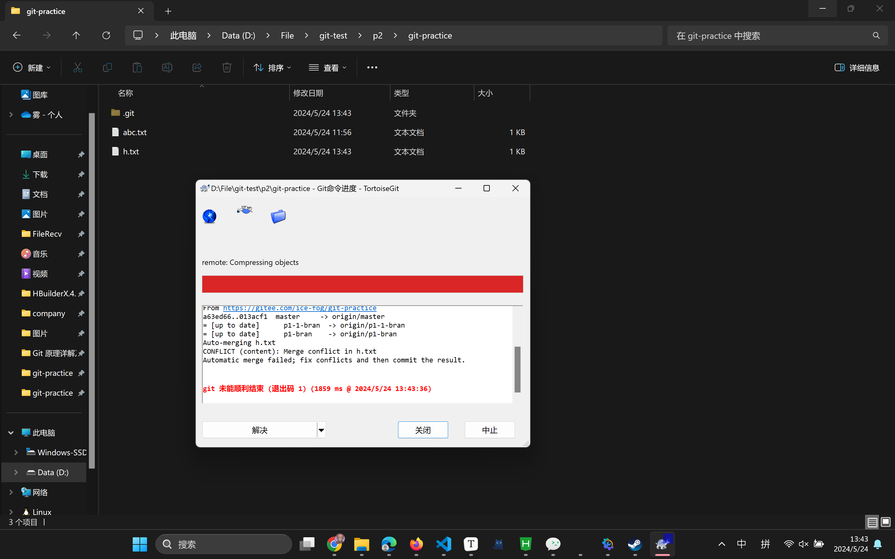Click the See more ellipsis toolbar icon
This screenshot has height=559, width=895.
point(372,68)
